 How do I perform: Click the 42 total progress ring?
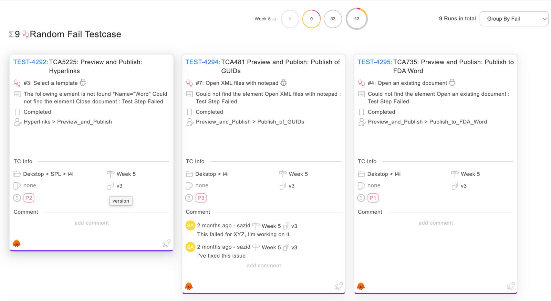[x=357, y=19]
